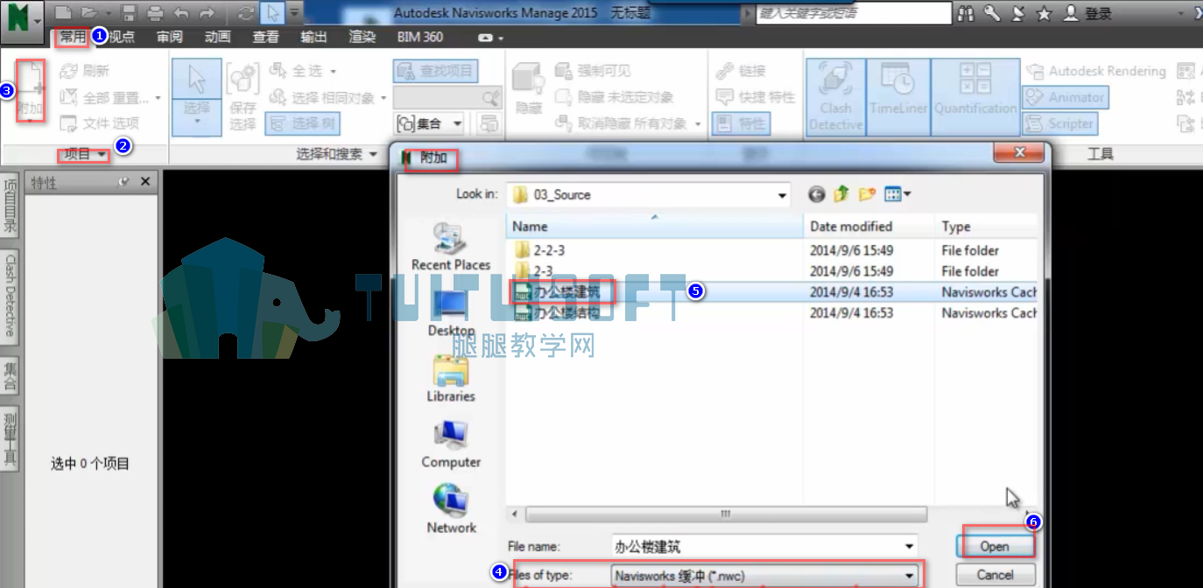Click the Cancel button in the dialog
Viewport: 1203px width, 588px height.
click(995, 575)
